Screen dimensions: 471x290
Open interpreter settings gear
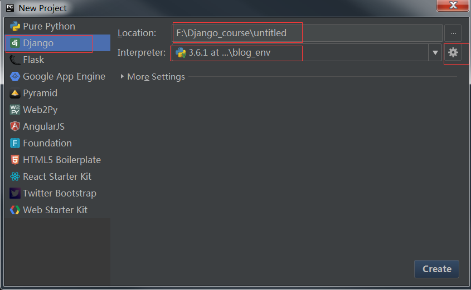[x=453, y=52]
